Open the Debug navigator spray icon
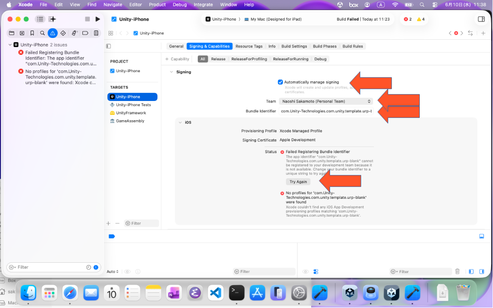Viewport: 493px width, 308px height. point(74,33)
